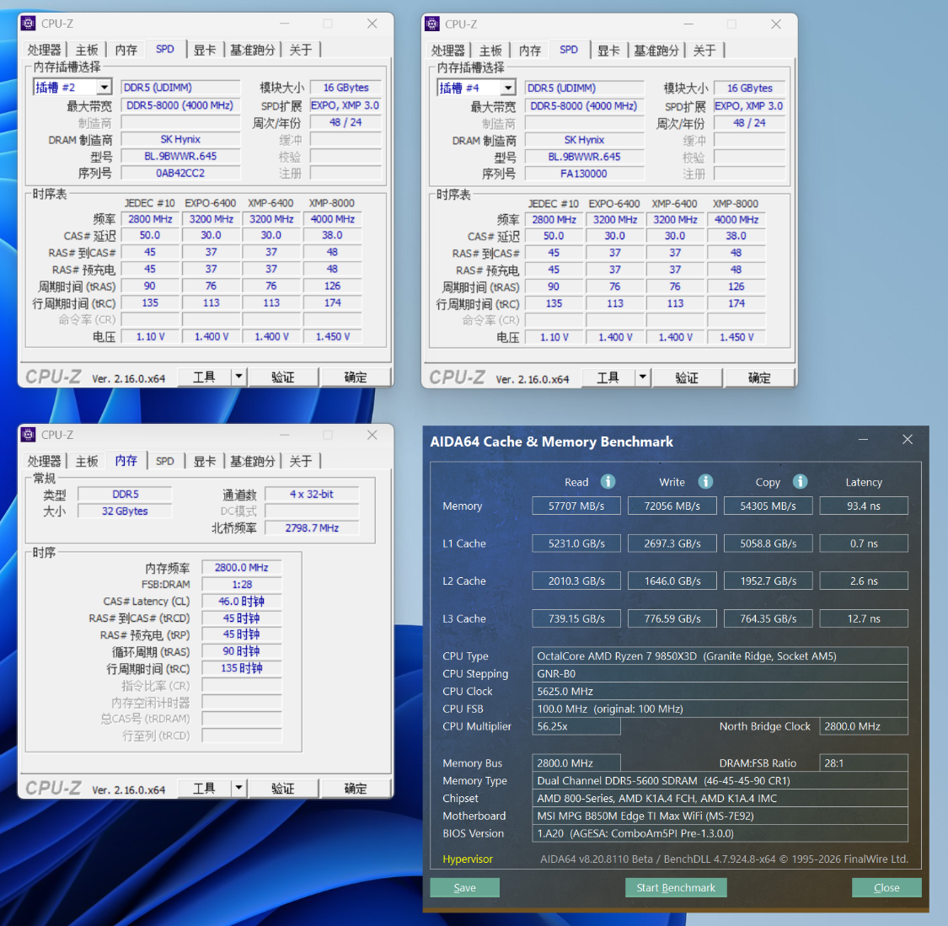Image resolution: width=948 pixels, height=926 pixels.
Task: Save the AIDA64 benchmark results
Action: tap(465, 887)
